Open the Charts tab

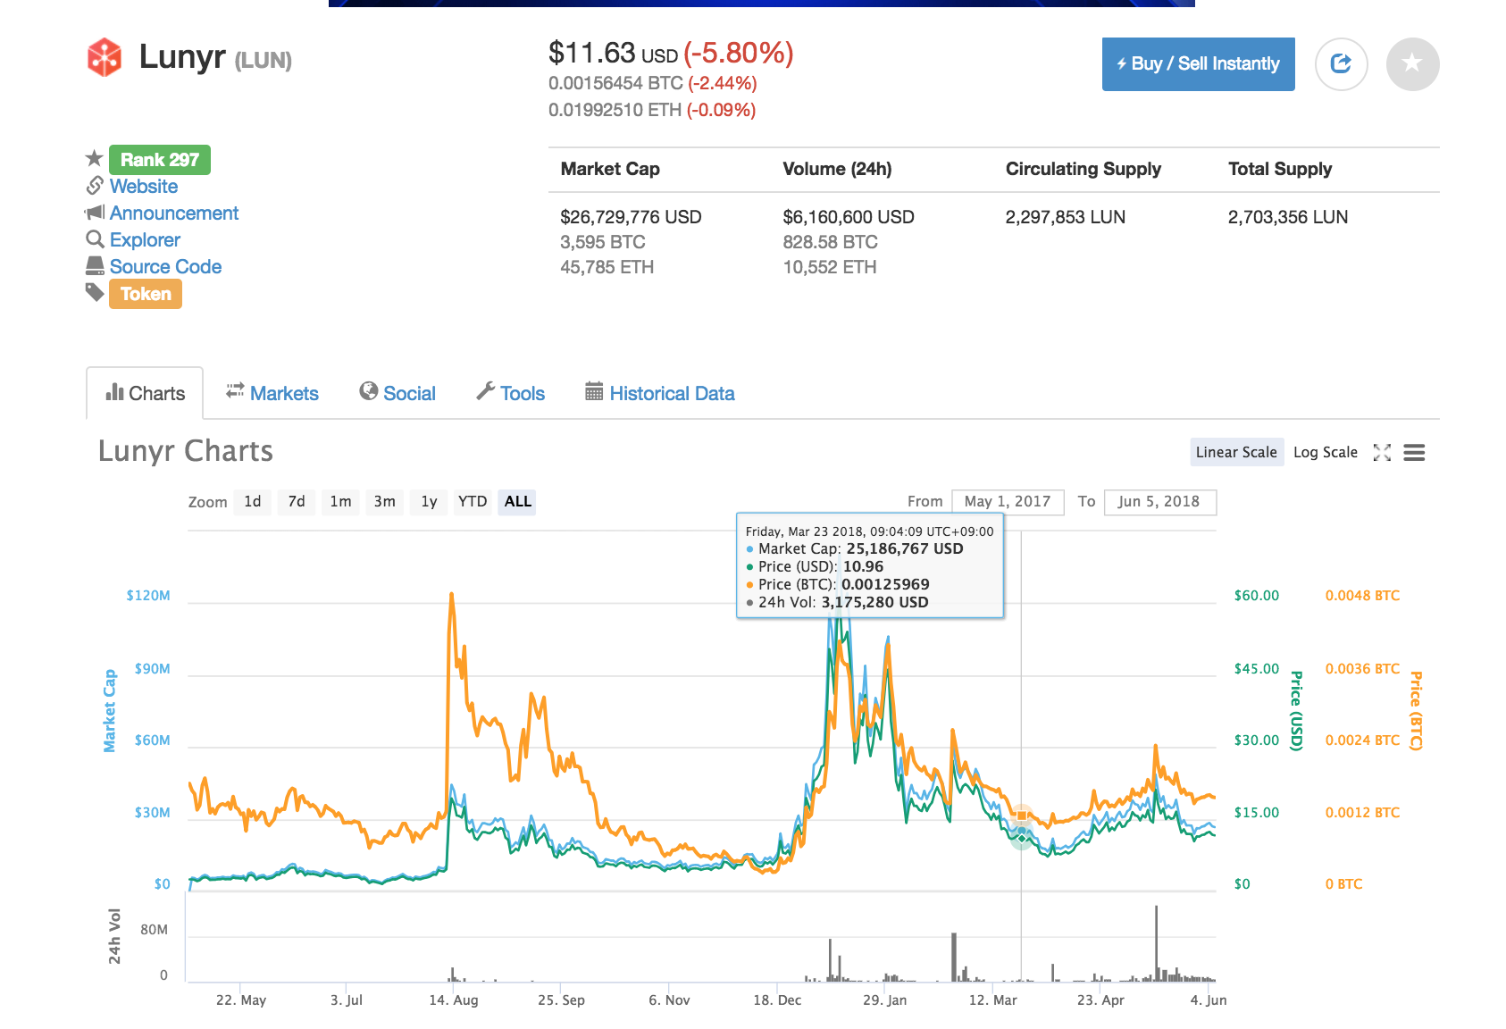pyautogui.click(x=145, y=393)
